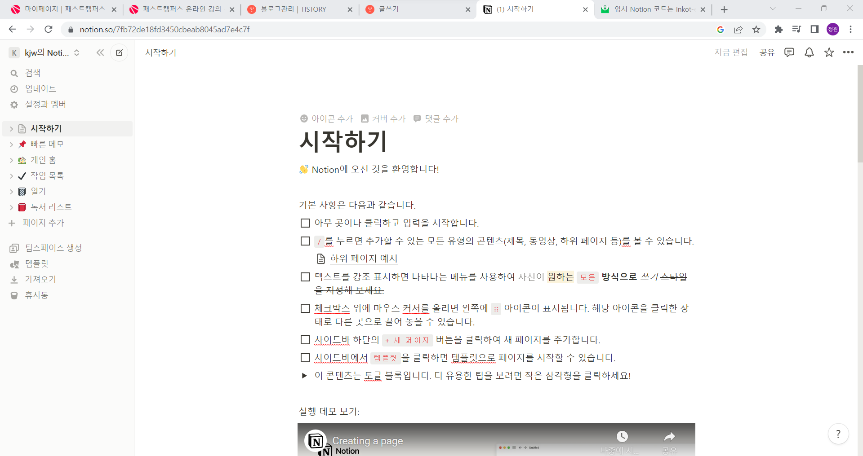
Task: Click the share icon in address bar
Action: click(x=738, y=29)
